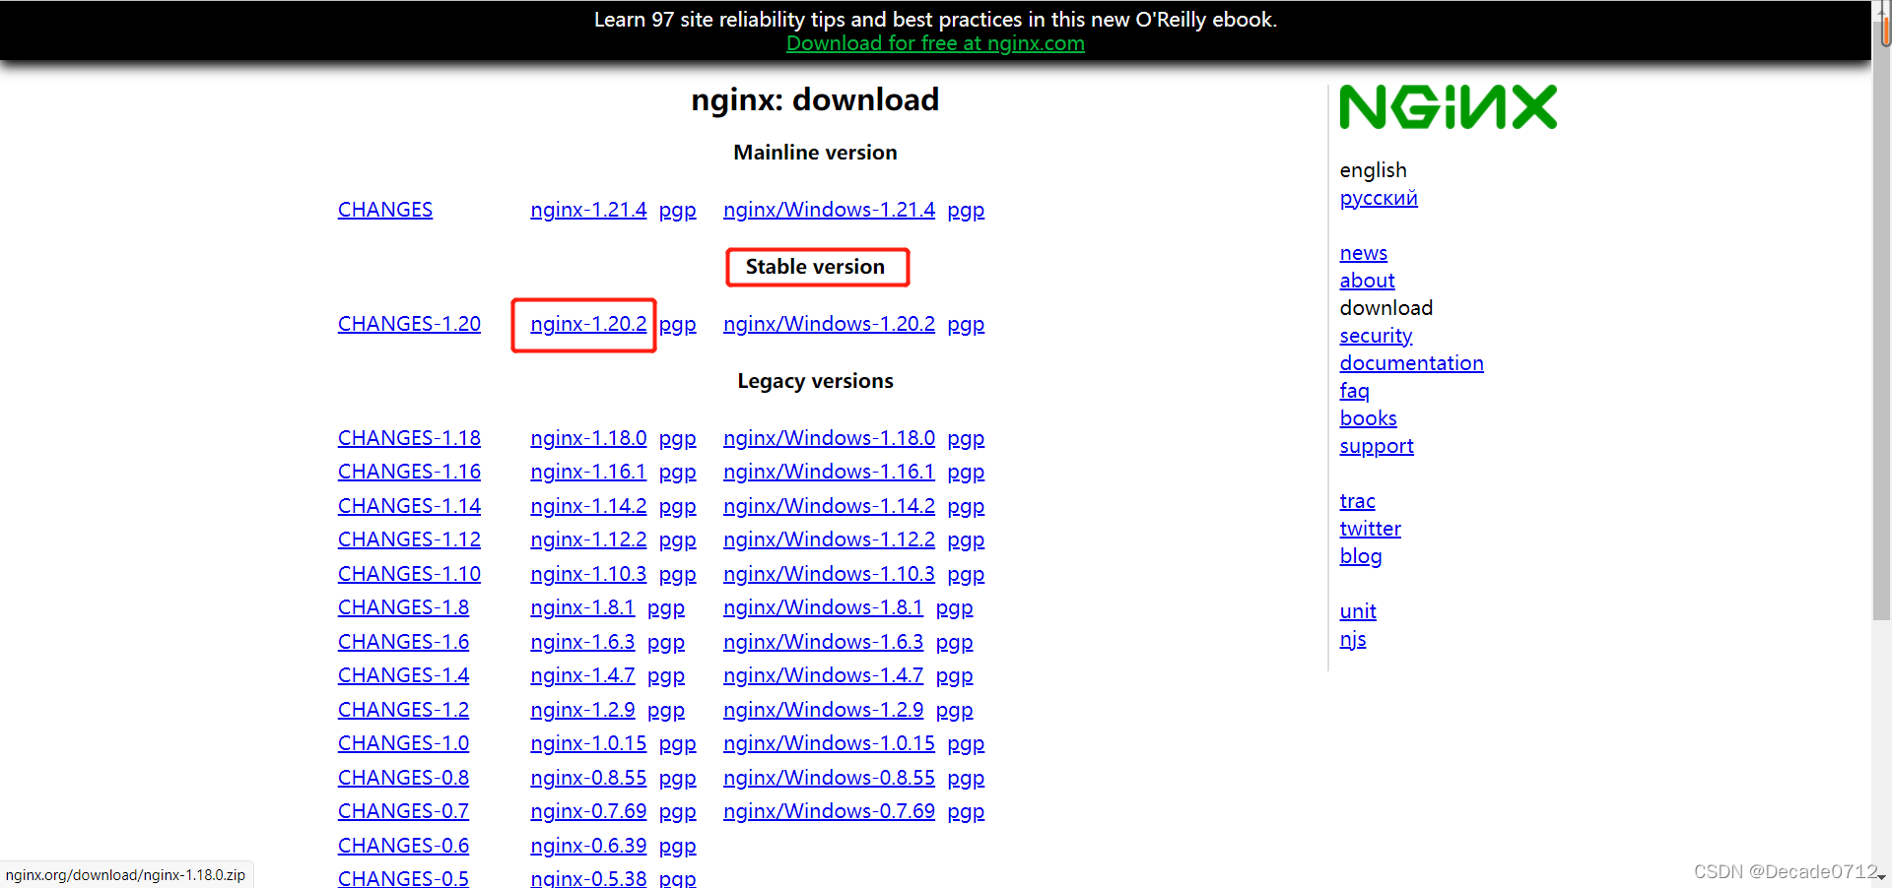Open the twitter link in sidebar
Viewport: 1892px width, 888px height.
(x=1370, y=529)
